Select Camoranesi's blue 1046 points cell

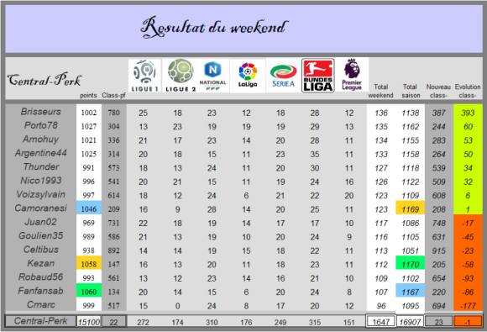(x=89, y=208)
